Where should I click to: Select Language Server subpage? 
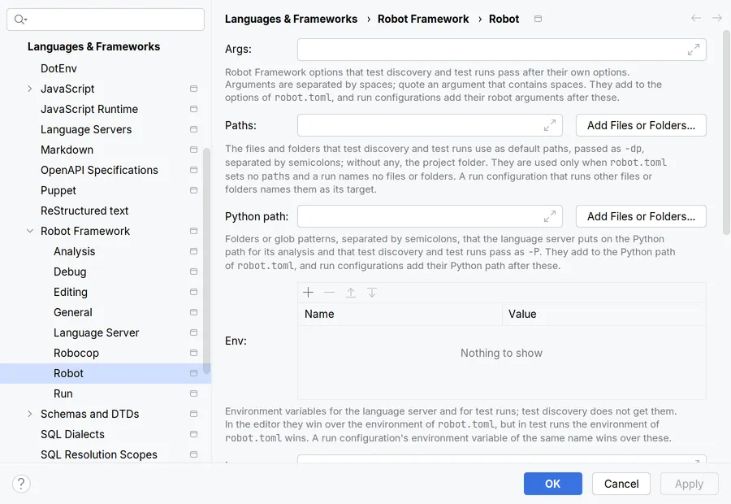(x=96, y=332)
